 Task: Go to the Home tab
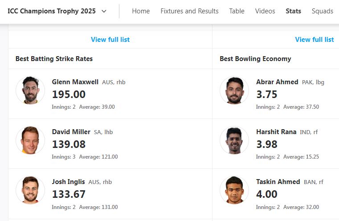[x=141, y=11]
